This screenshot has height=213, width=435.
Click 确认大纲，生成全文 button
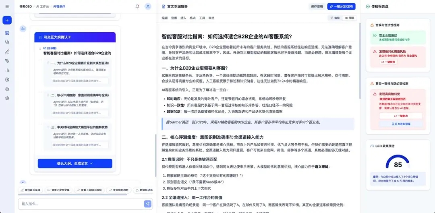pyautogui.click(x=75, y=163)
